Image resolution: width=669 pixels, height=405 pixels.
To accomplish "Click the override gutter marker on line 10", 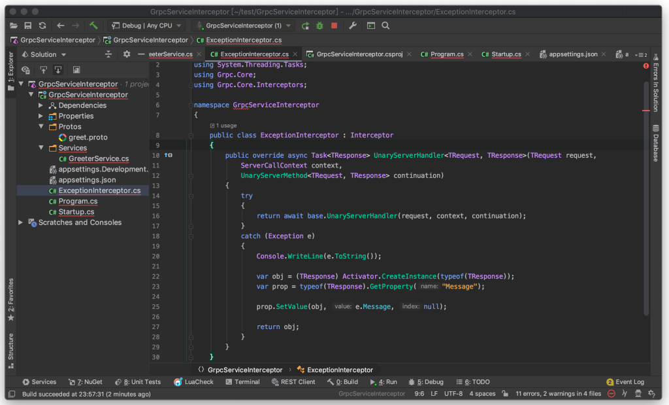I will 168,155.
